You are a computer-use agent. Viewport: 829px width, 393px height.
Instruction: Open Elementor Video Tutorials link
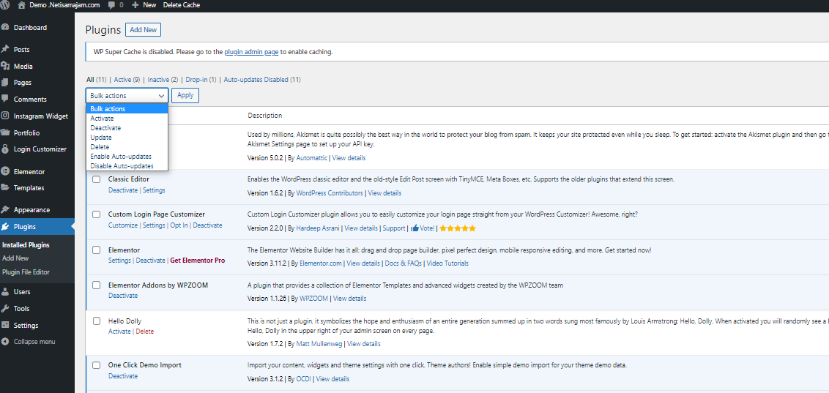tap(447, 263)
